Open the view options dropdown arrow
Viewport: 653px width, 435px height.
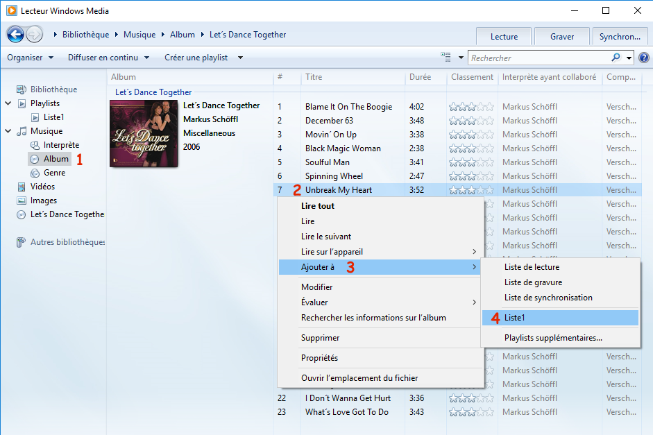click(x=461, y=58)
